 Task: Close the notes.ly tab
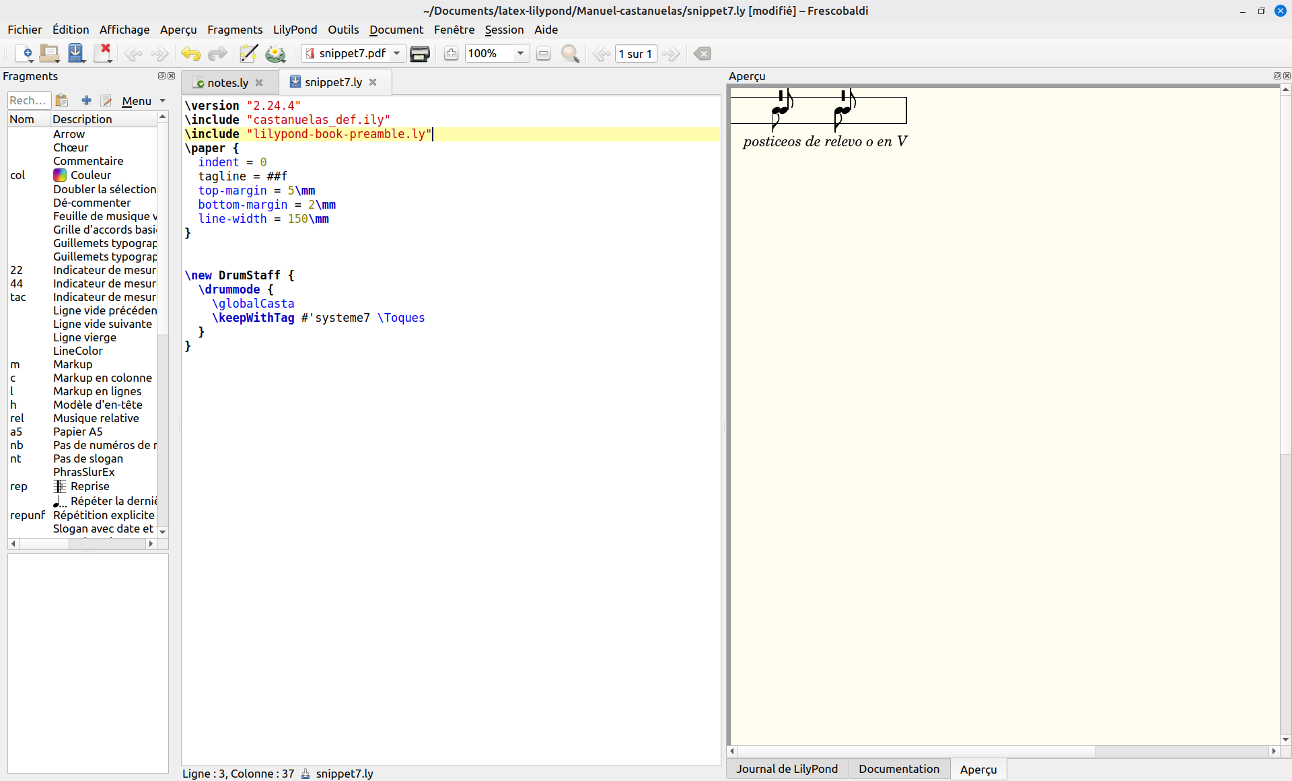(x=259, y=82)
